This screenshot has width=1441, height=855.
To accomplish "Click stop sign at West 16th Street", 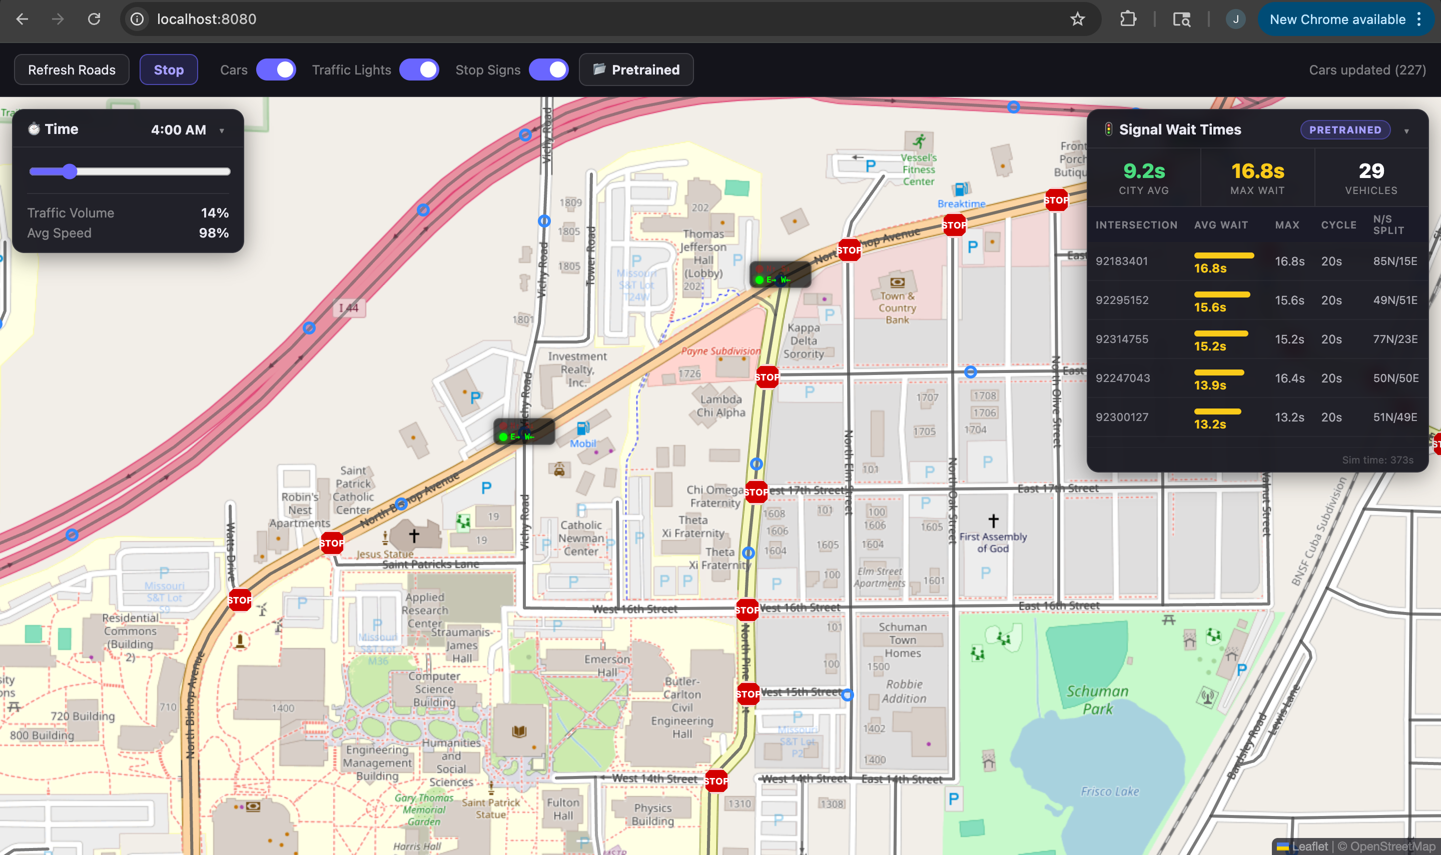I will [x=747, y=609].
